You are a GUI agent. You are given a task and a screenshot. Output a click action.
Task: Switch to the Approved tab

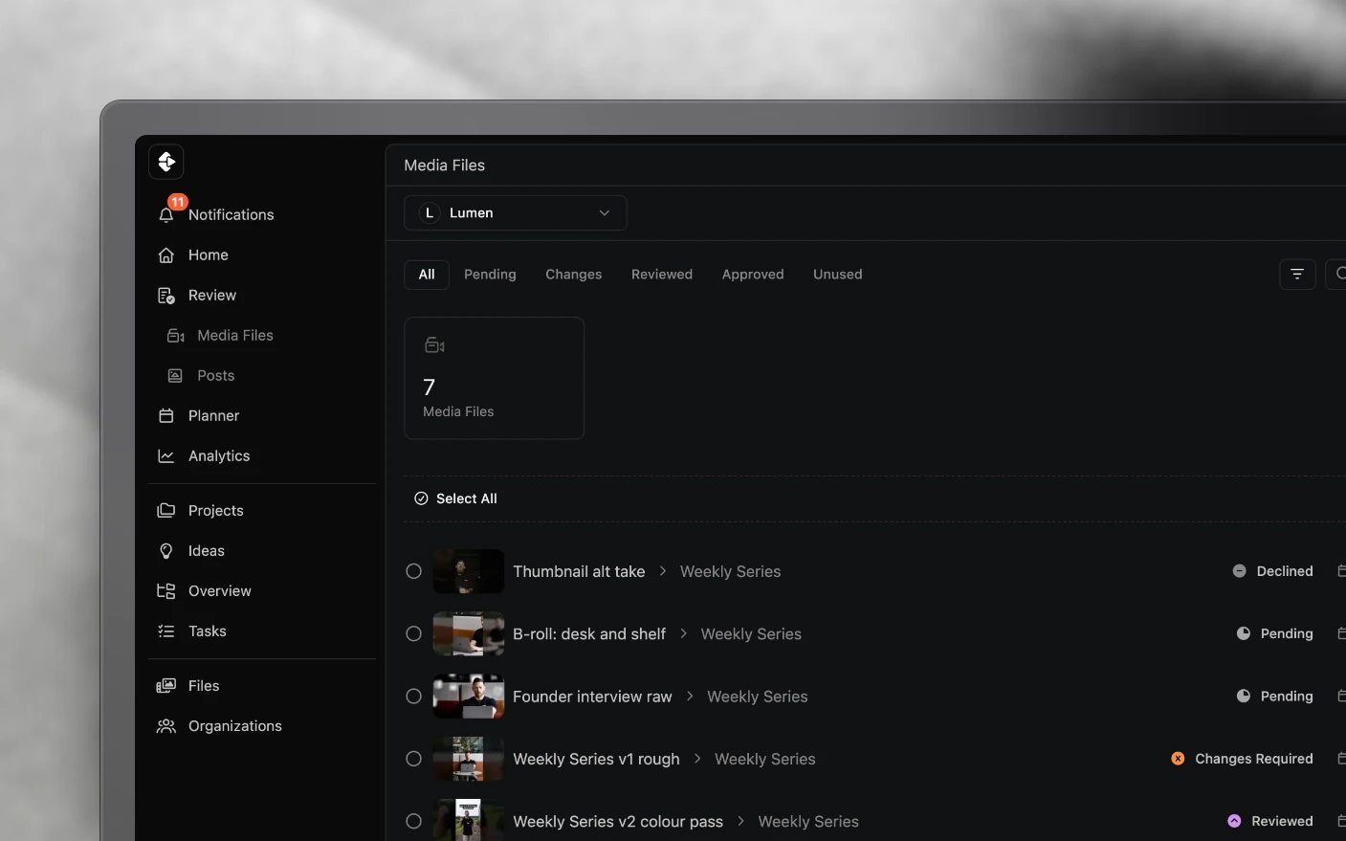[753, 275]
